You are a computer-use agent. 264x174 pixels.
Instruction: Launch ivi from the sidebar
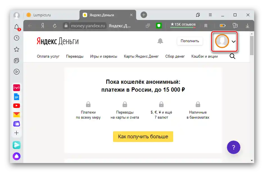(16, 88)
